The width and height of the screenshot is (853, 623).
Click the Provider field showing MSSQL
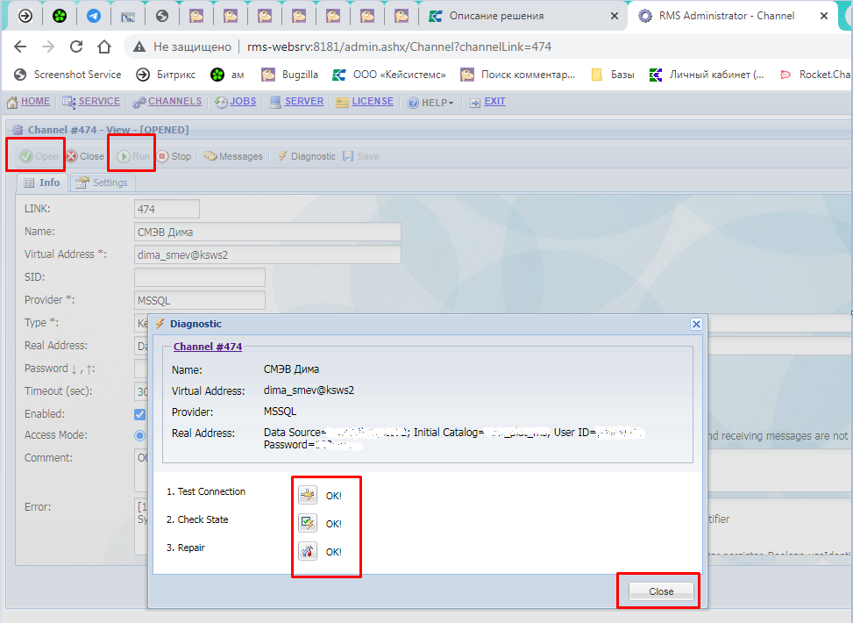200,300
